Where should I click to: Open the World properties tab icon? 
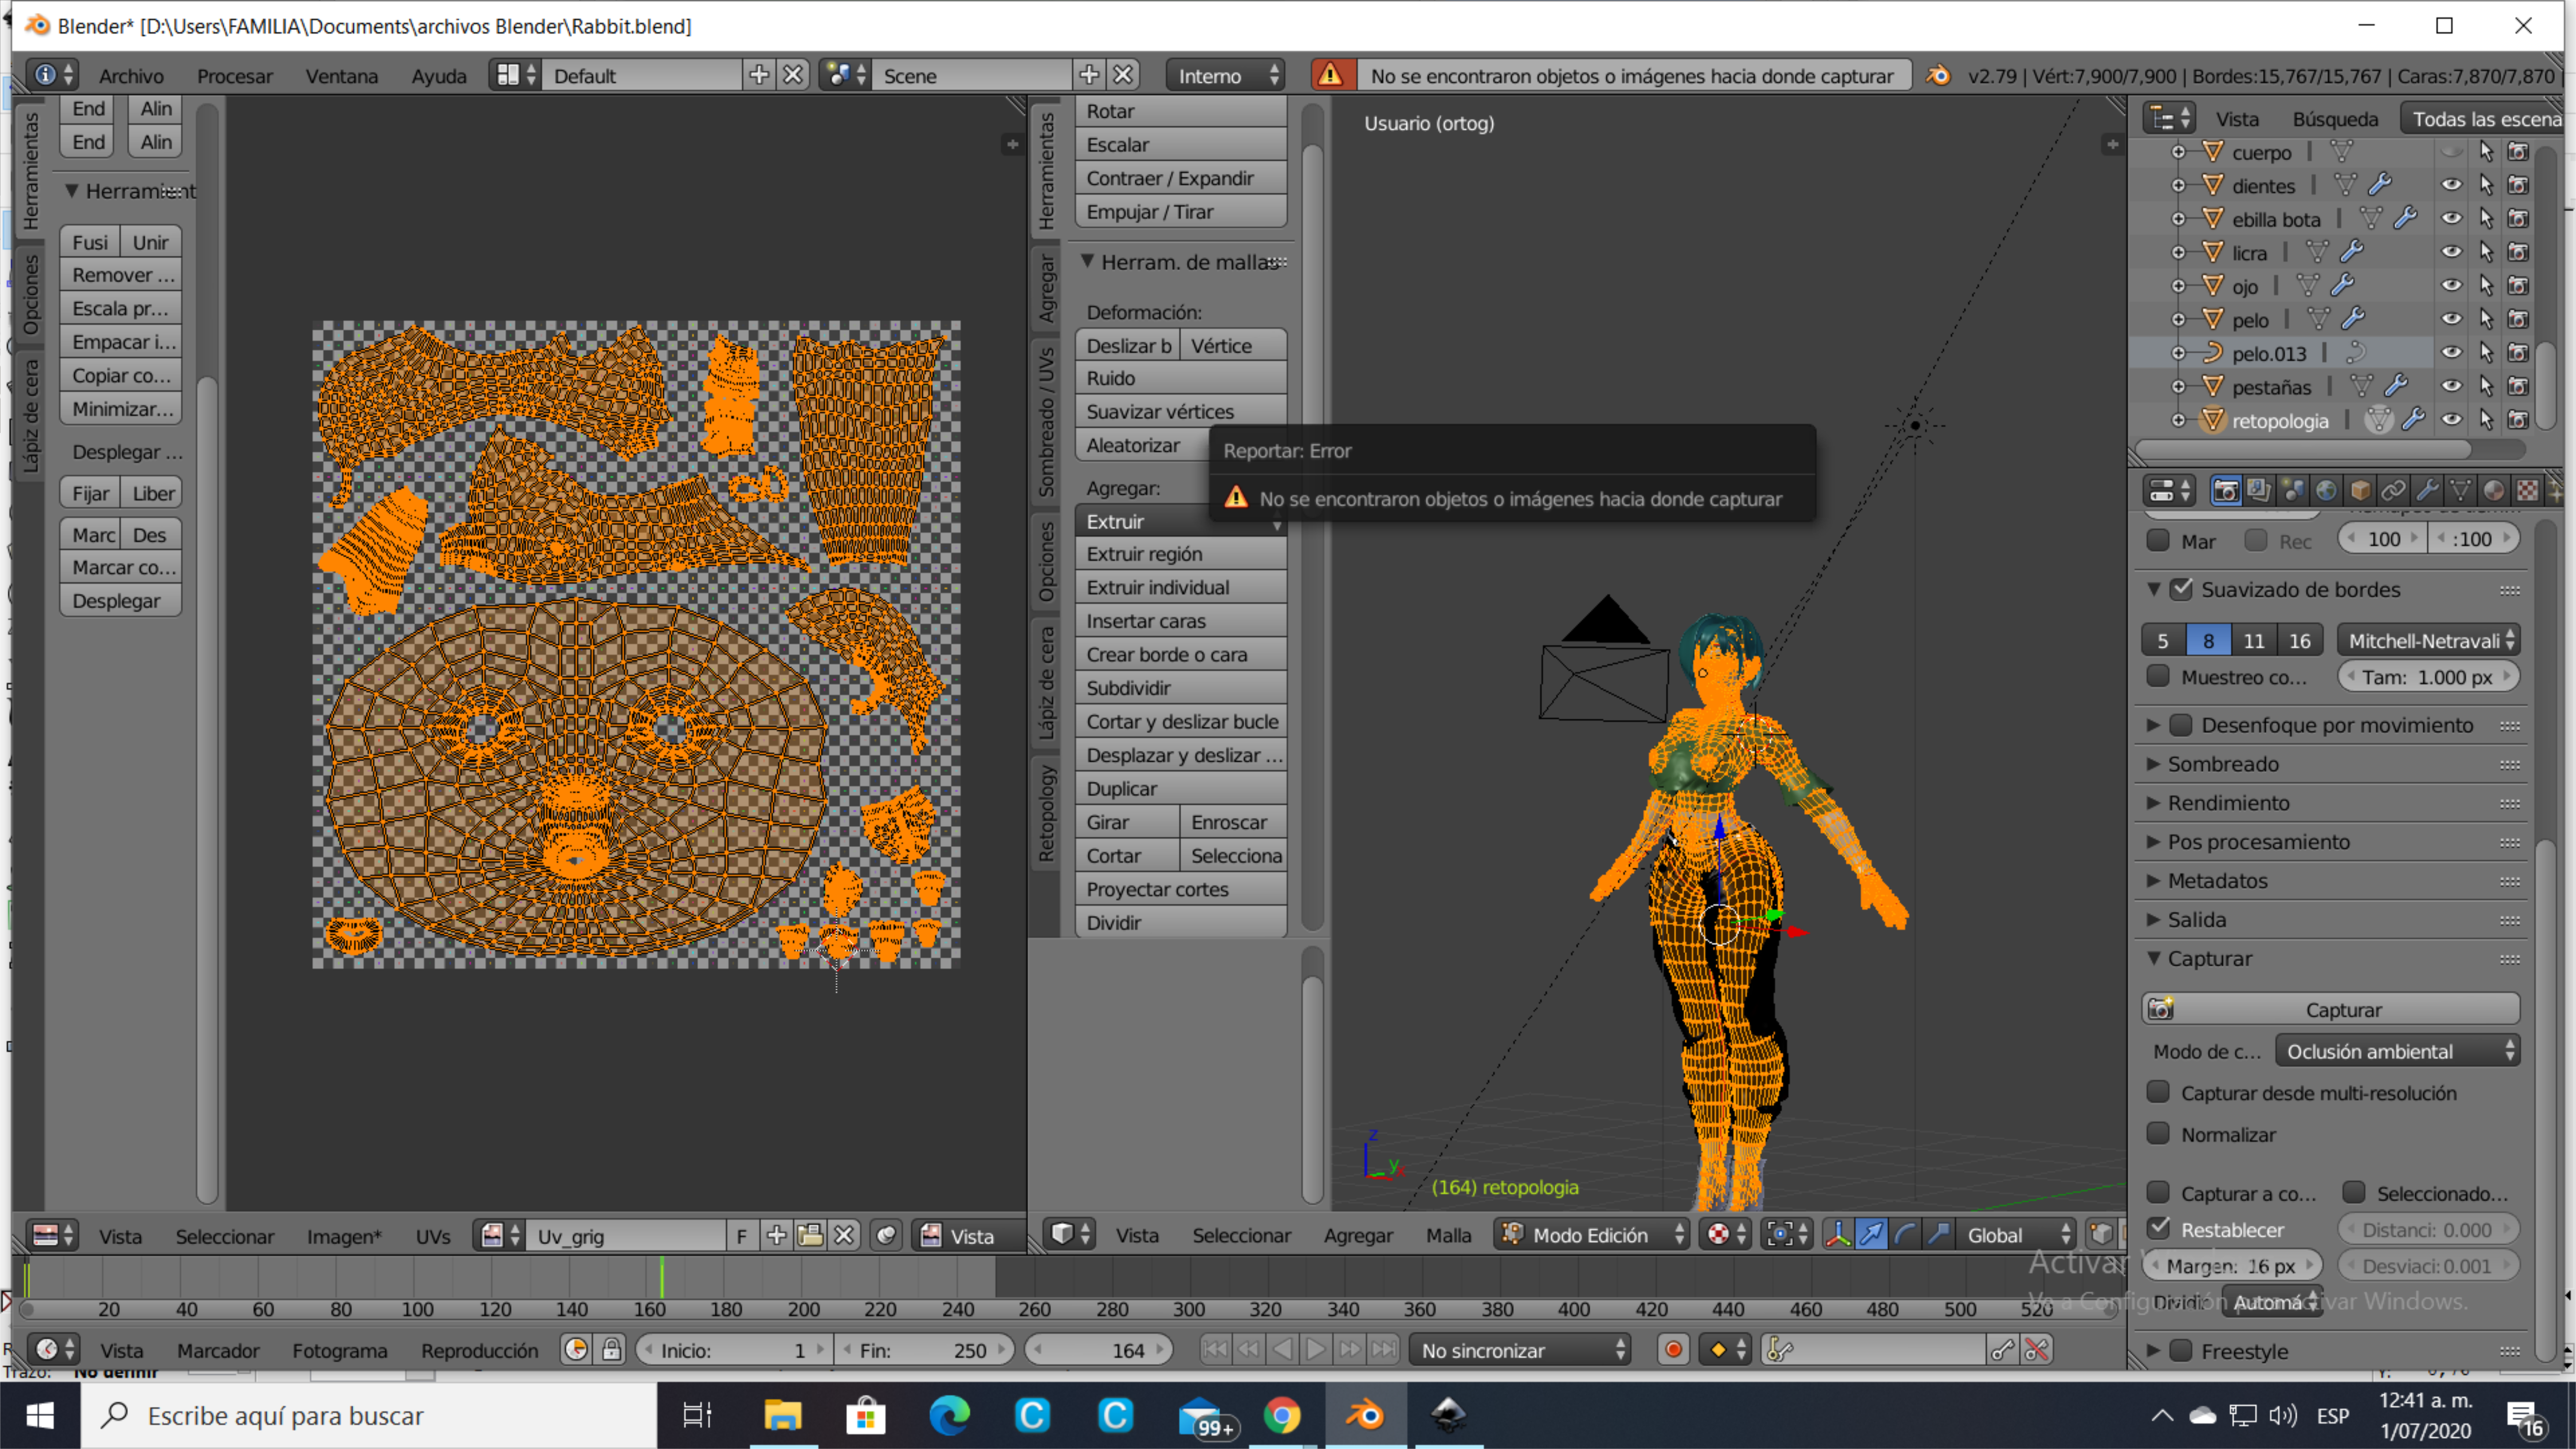[2326, 490]
